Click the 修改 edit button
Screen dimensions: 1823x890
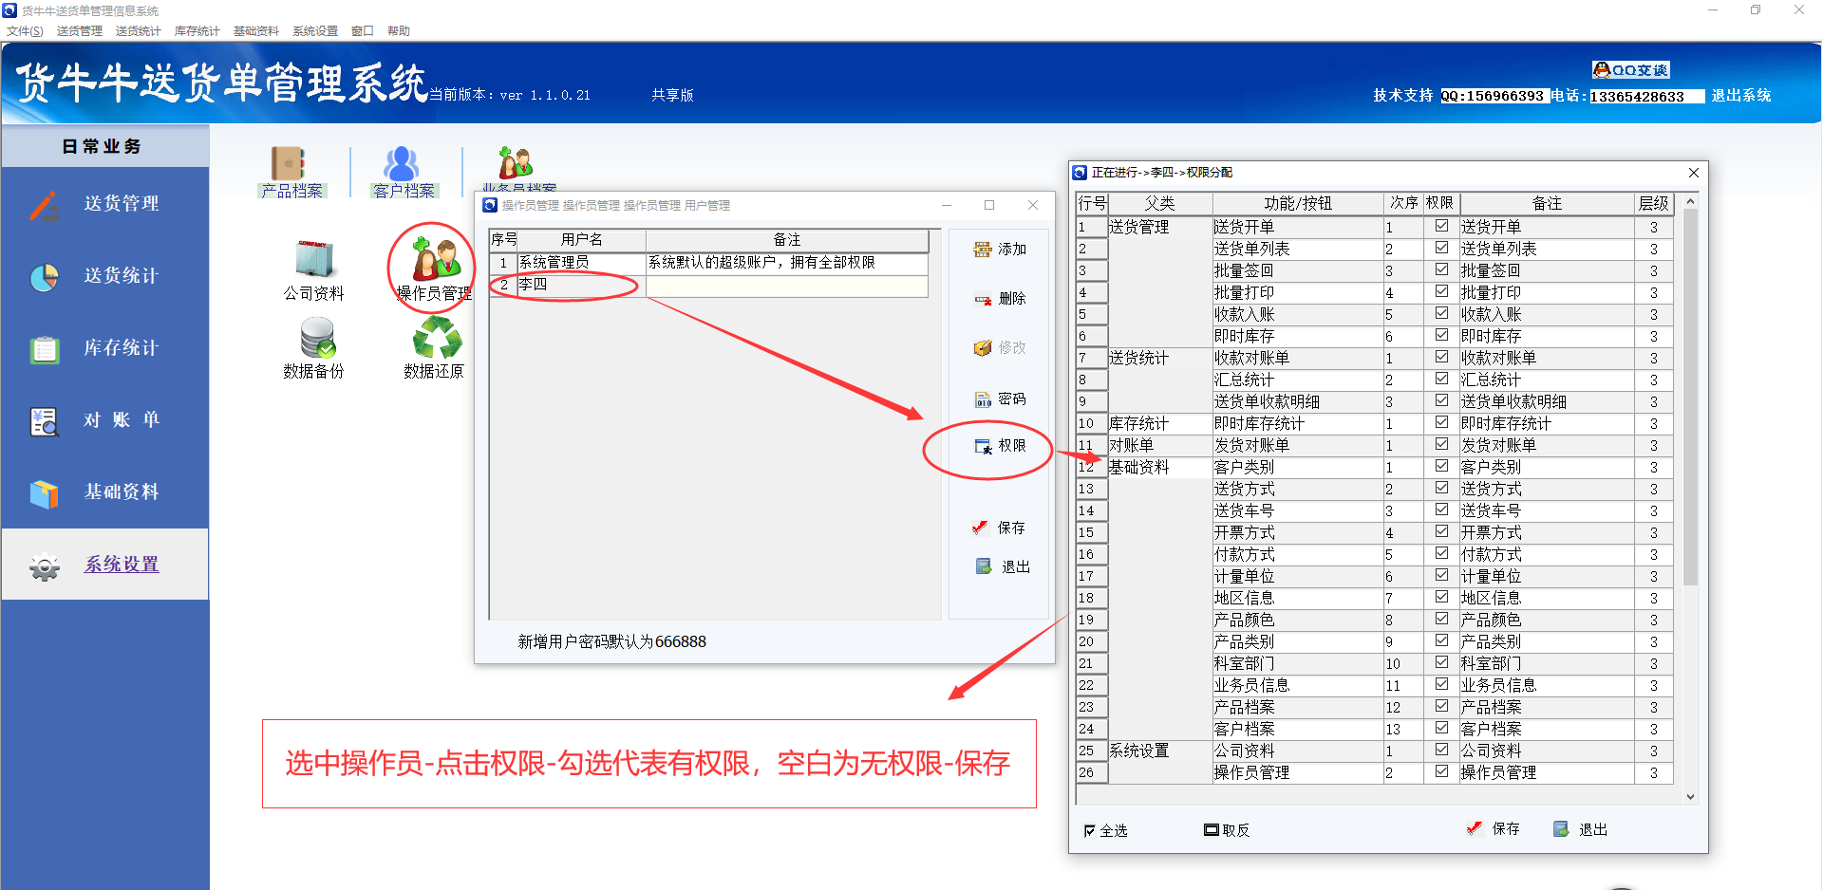coord(1000,348)
